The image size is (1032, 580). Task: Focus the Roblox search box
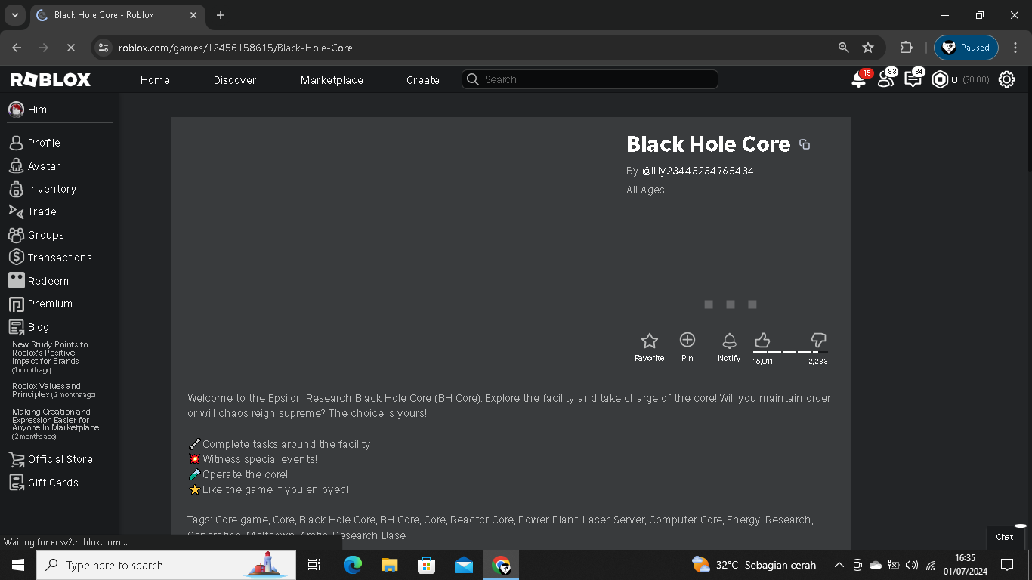click(x=590, y=79)
